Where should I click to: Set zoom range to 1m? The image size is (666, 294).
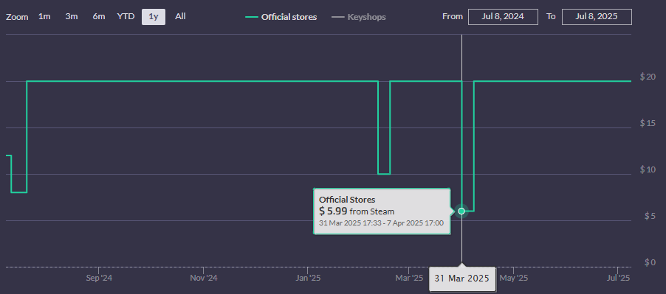pos(44,16)
